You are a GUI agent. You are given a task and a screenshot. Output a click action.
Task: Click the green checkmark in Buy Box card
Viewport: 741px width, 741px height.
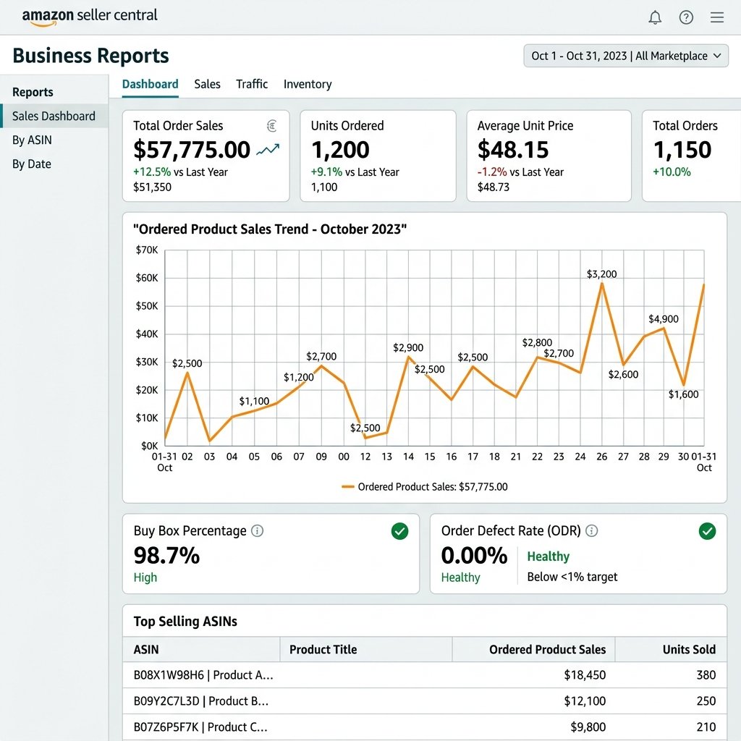(399, 531)
